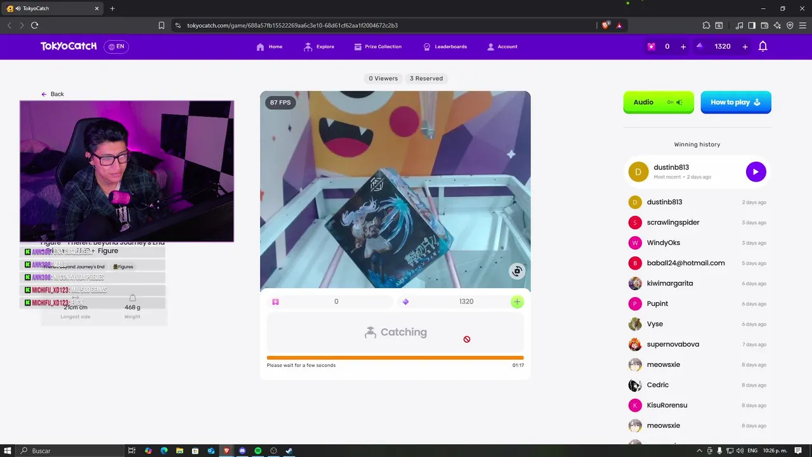Open Explore in the navigation

tap(319, 46)
